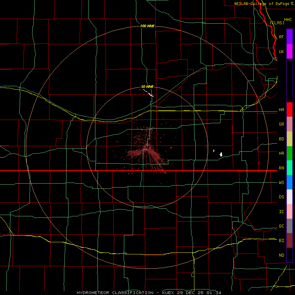Screen dimensions: 295x295
Task: Click the WS blue legend swatch
Action: pos(289,182)
